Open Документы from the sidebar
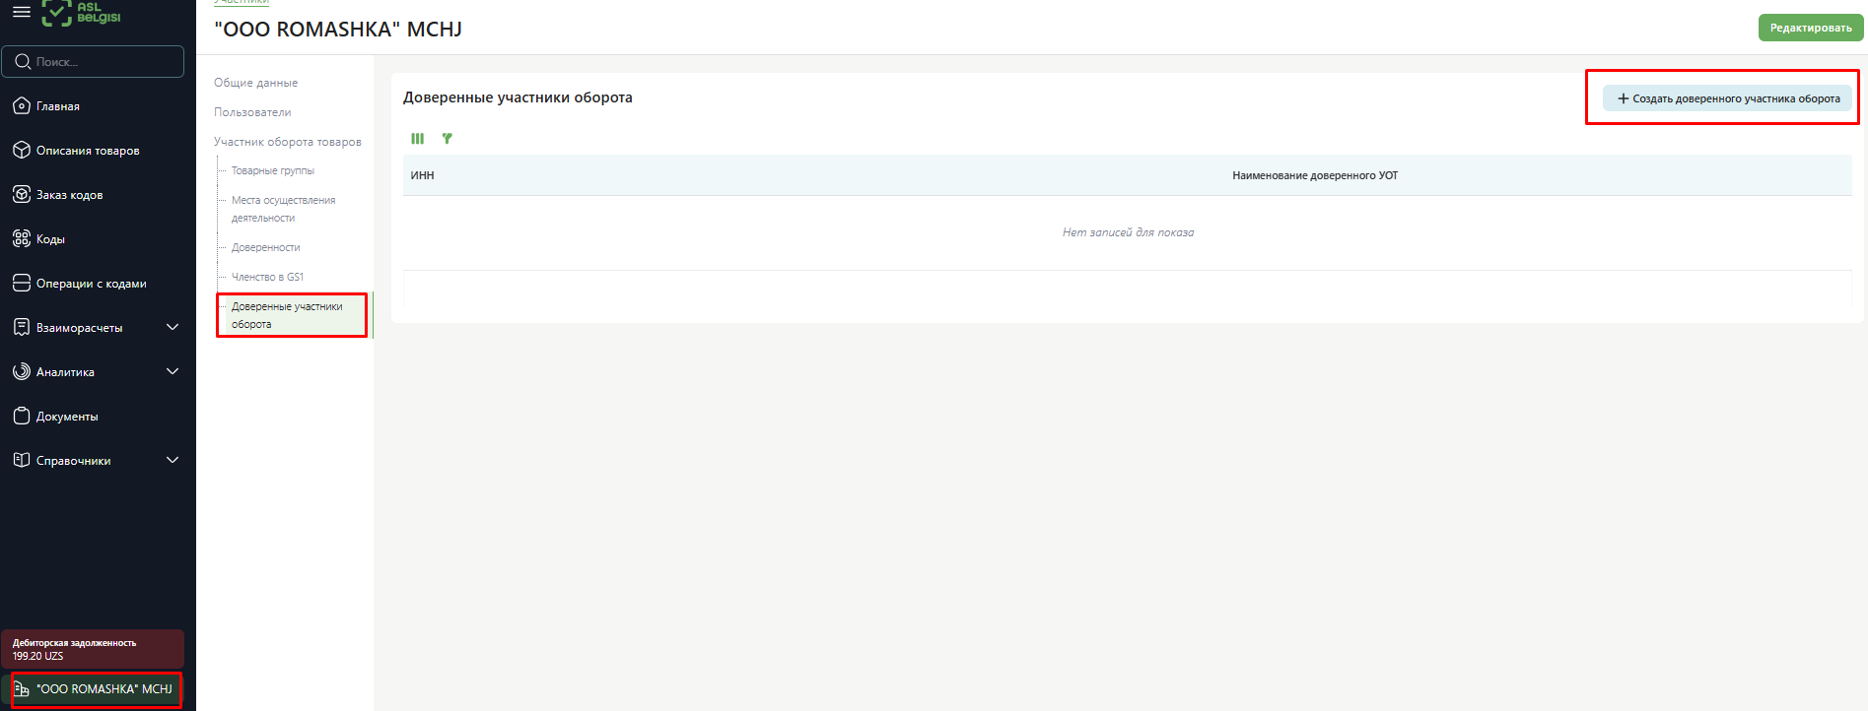This screenshot has height=711, width=1868. [x=66, y=417]
